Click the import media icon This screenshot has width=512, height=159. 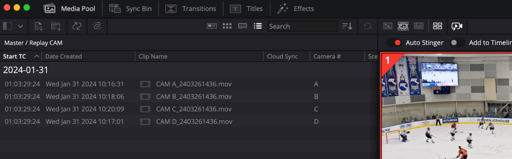click(x=39, y=26)
